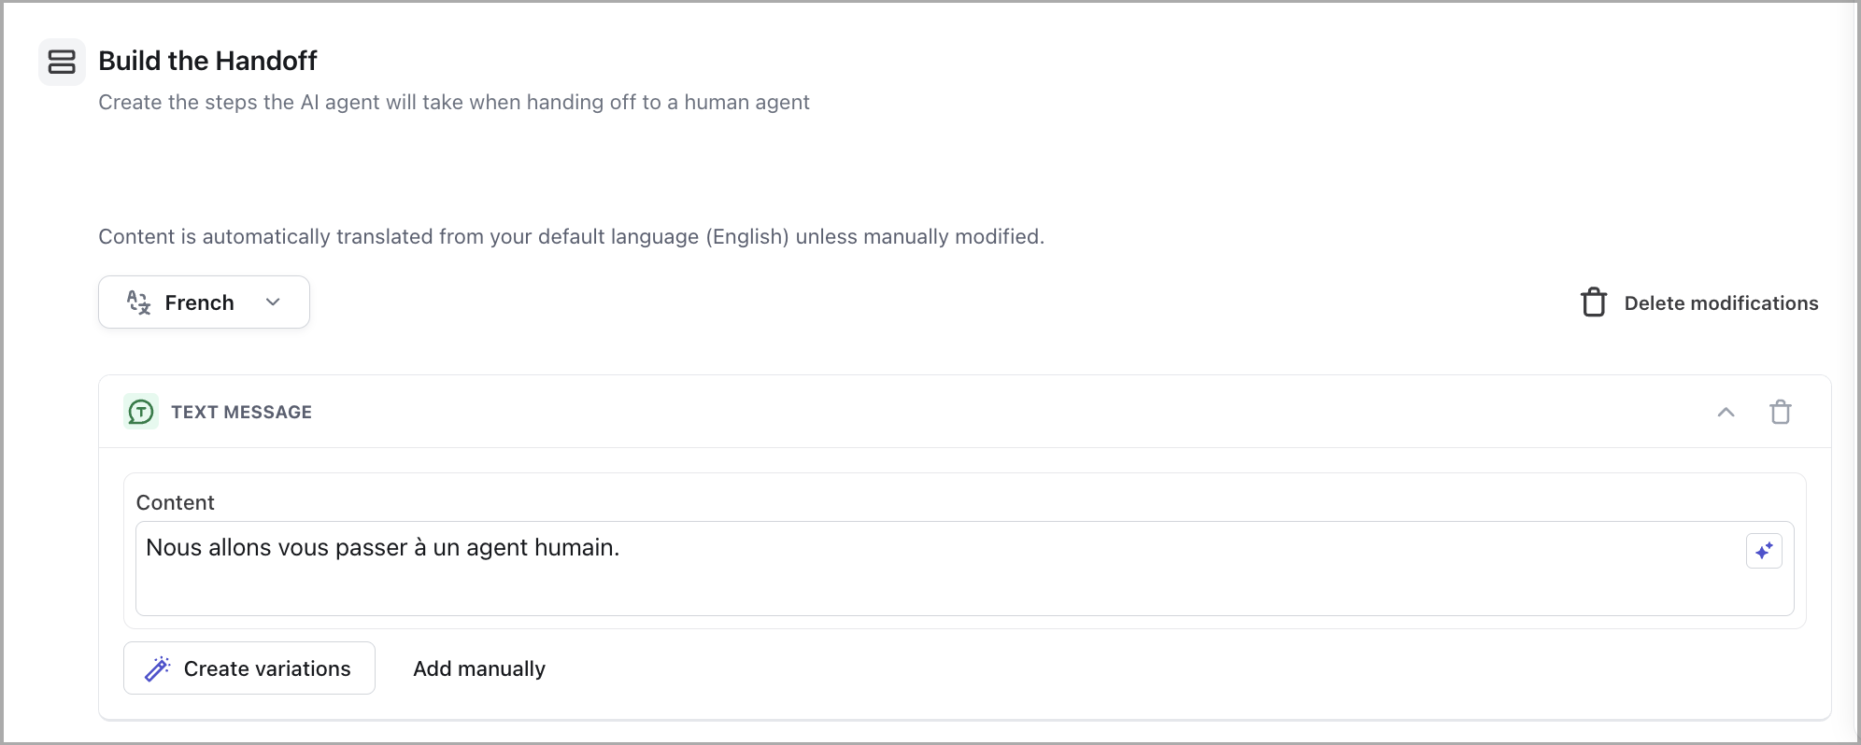
Task: Collapse the Text Message card
Action: click(1726, 412)
